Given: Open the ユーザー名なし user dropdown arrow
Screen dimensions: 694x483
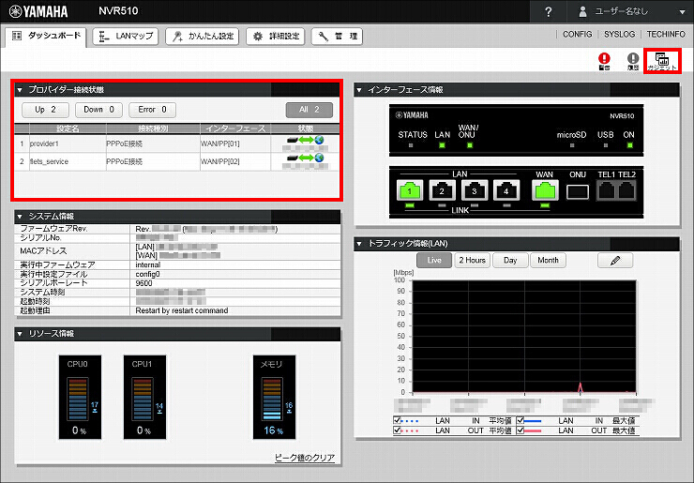Looking at the screenshot, I should pos(682,12).
